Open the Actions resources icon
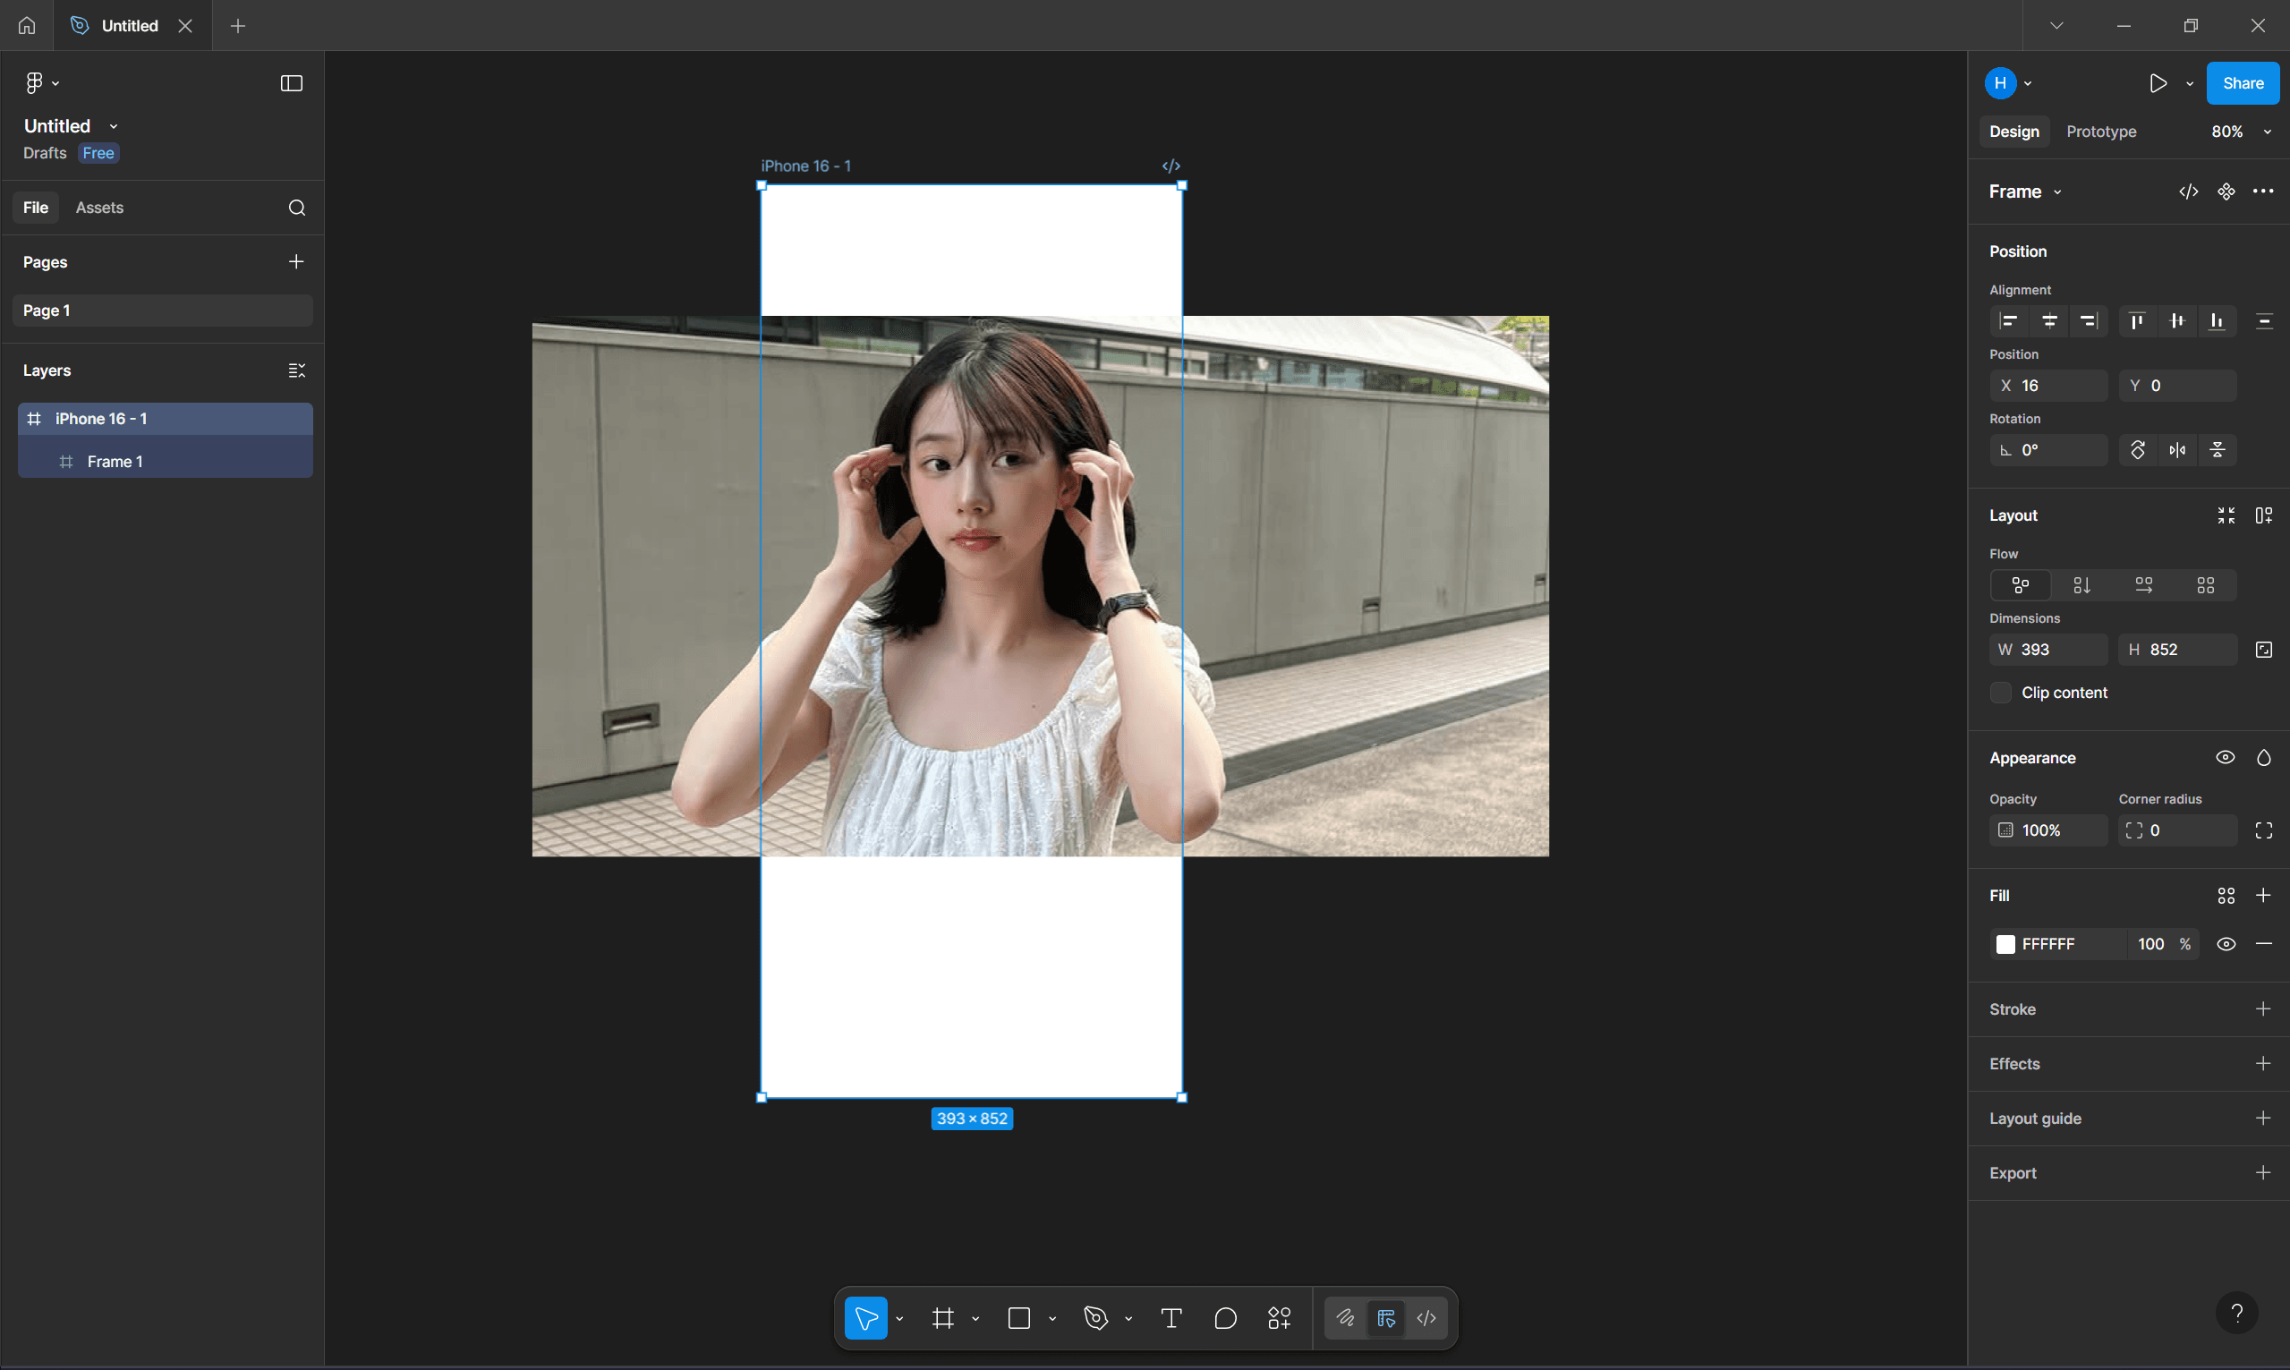Viewport: 2290px width, 1370px height. tap(1280, 1318)
